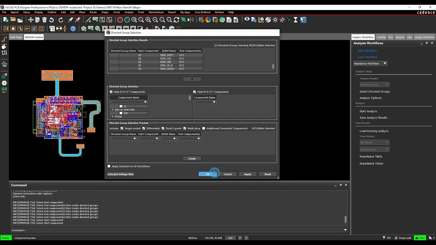Open the Analyze menu
This screenshot has height=245, width=436.
click(129, 12)
